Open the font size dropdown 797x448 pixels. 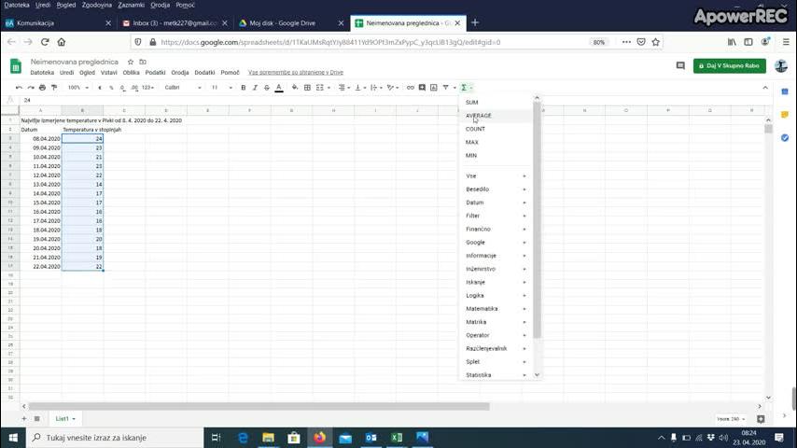pos(221,88)
